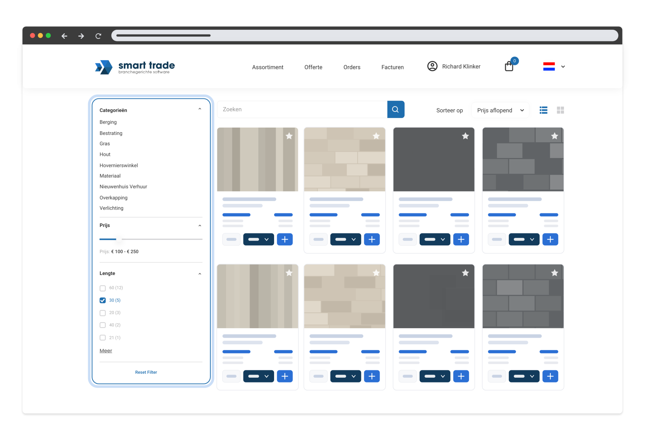Open the user profile icon next to Richard Klinker
Viewport: 645px width, 440px height.
tap(432, 66)
